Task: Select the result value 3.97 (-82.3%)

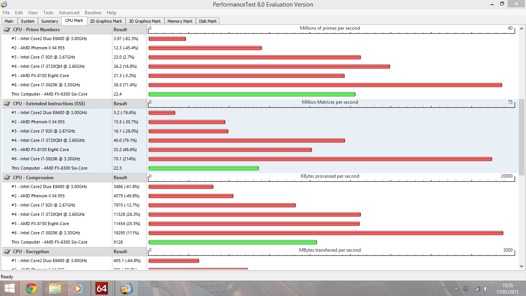Action: click(x=126, y=39)
